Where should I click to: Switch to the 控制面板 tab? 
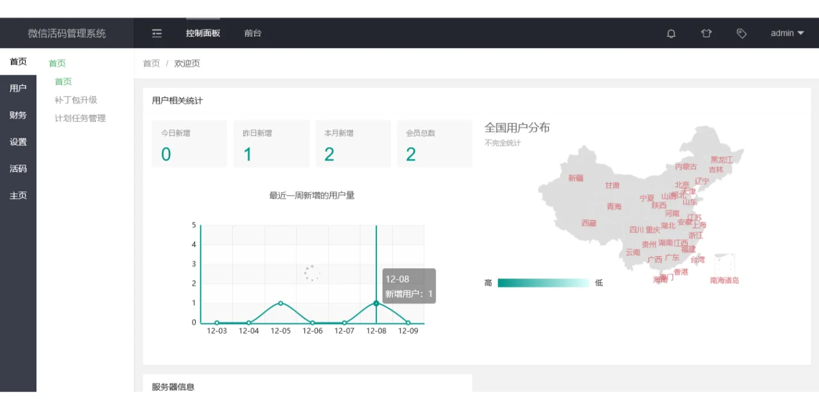pos(203,33)
